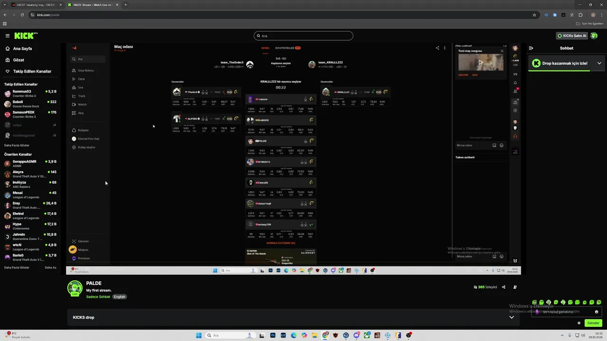Image resolution: width=607 pixels, height=341 pixels.
Task: Open the Extensions puzzle icon
Action: pyautogui.click(x=580, y=15)
